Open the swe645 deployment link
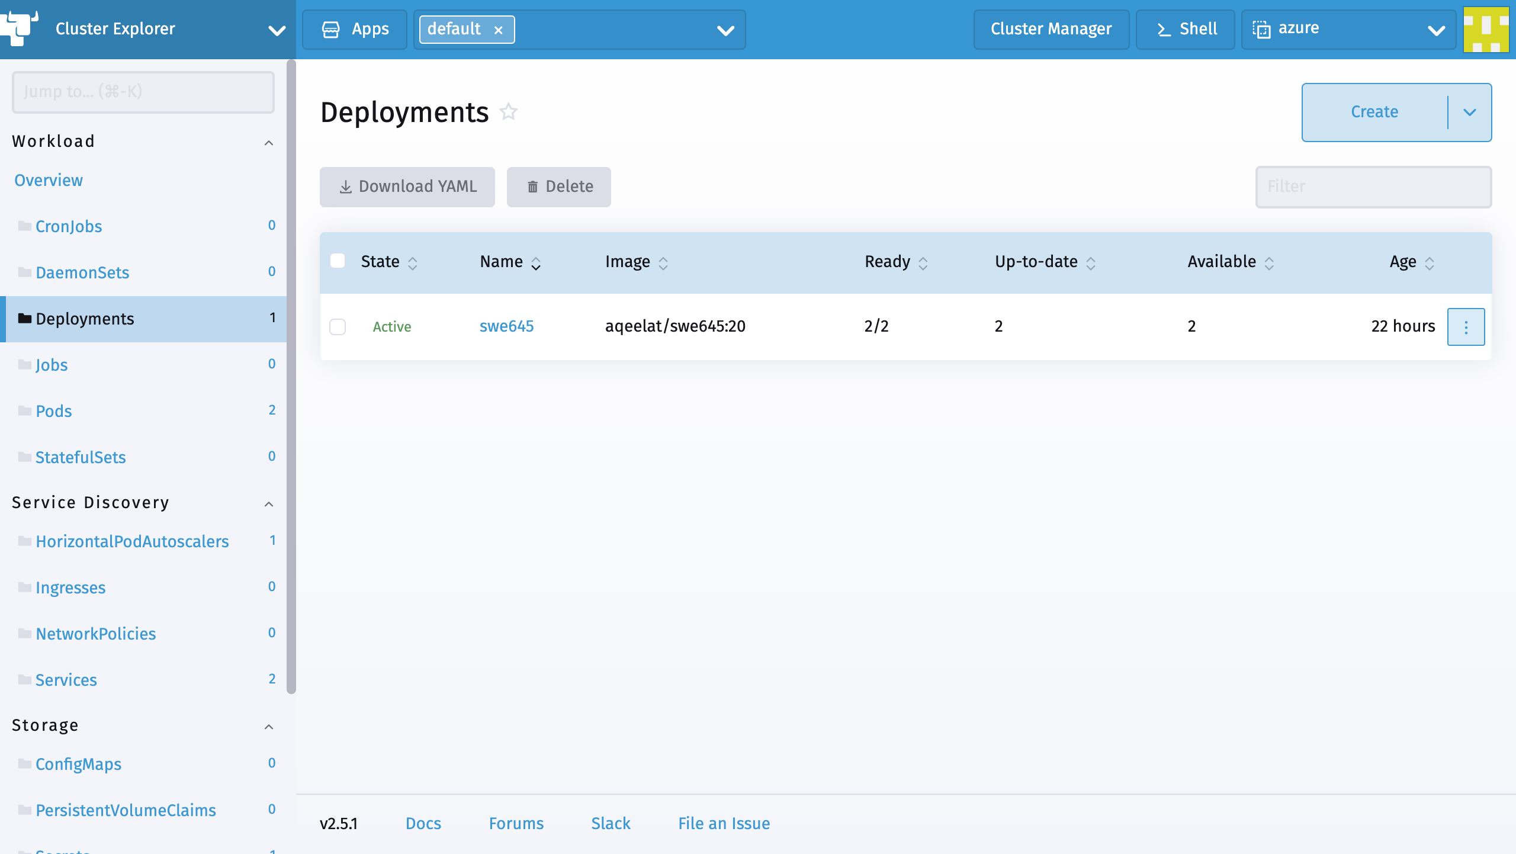 click(506, 326)
